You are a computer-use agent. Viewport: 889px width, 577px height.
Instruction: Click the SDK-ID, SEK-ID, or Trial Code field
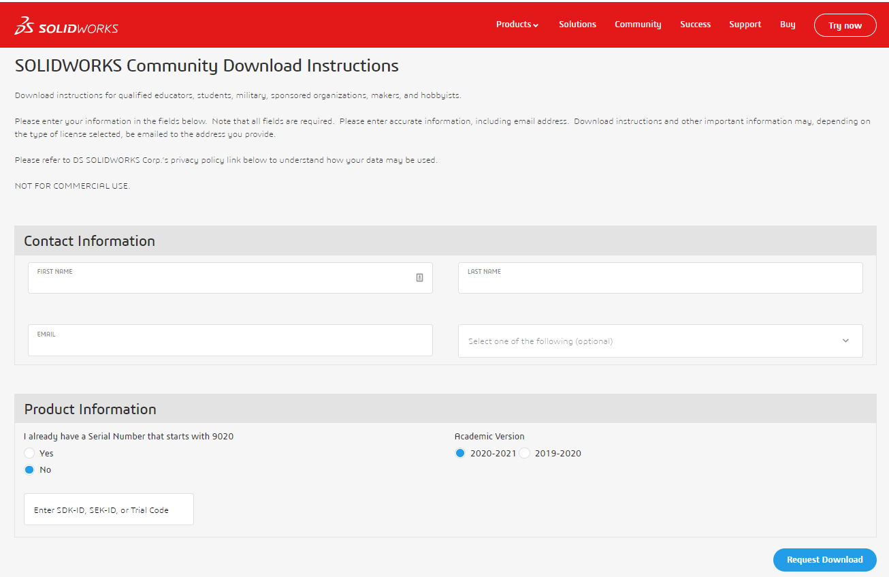click(109, 510)
